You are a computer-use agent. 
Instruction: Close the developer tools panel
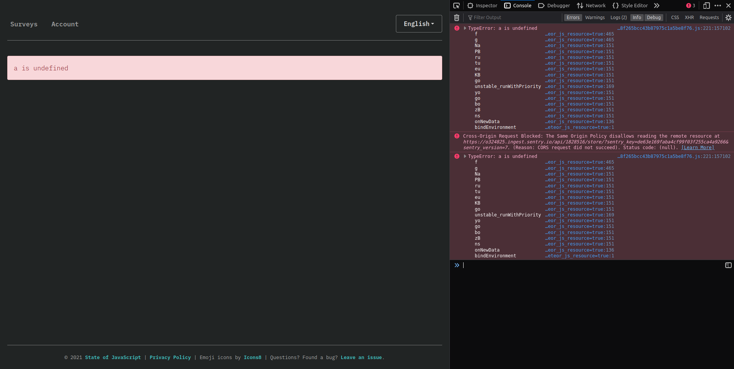(728, 6)
